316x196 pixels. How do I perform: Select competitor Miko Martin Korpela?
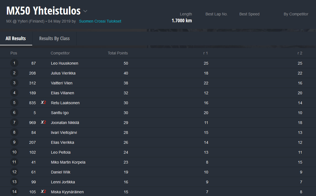[x=68, y=162]
